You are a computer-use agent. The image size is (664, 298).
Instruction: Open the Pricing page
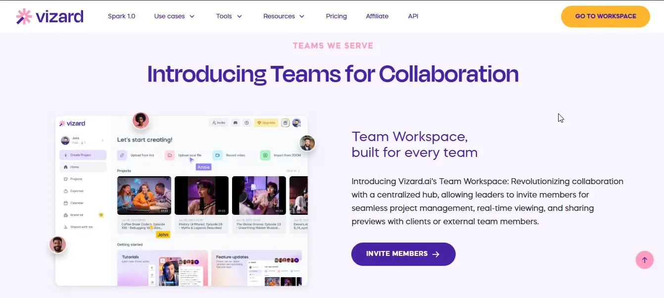coord(336,16)
